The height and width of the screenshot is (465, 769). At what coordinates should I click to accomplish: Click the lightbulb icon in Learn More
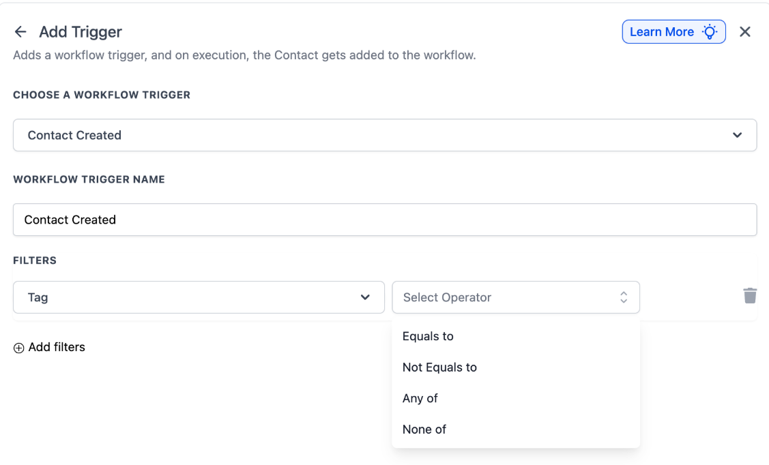(710, 32)
